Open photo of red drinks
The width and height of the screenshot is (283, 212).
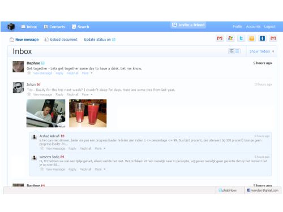coord(88,113)
